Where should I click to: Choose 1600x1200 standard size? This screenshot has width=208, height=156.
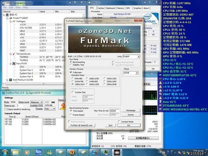87,84
